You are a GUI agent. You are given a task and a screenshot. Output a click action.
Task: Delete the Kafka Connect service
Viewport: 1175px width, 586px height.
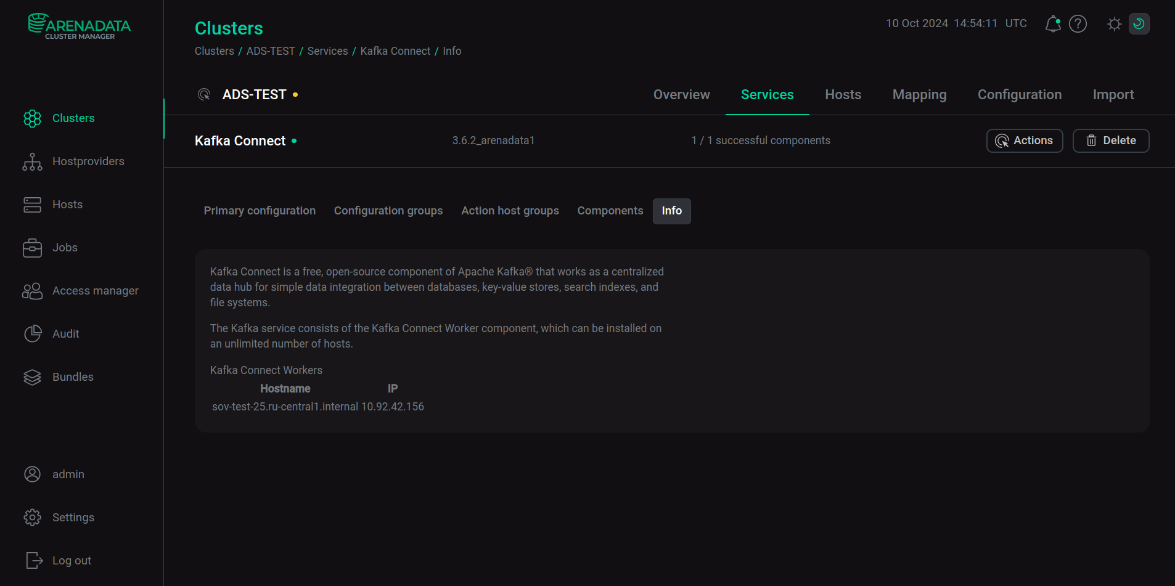pyautogui.click(x=1111, y=140)
